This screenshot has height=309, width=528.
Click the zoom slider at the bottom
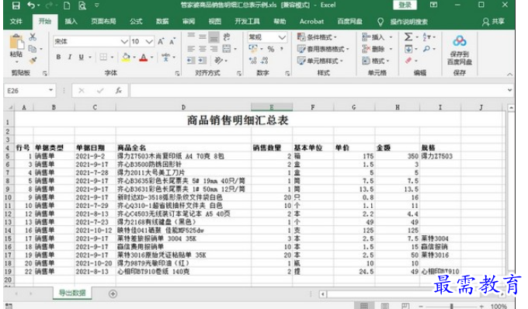pos(452,306)
